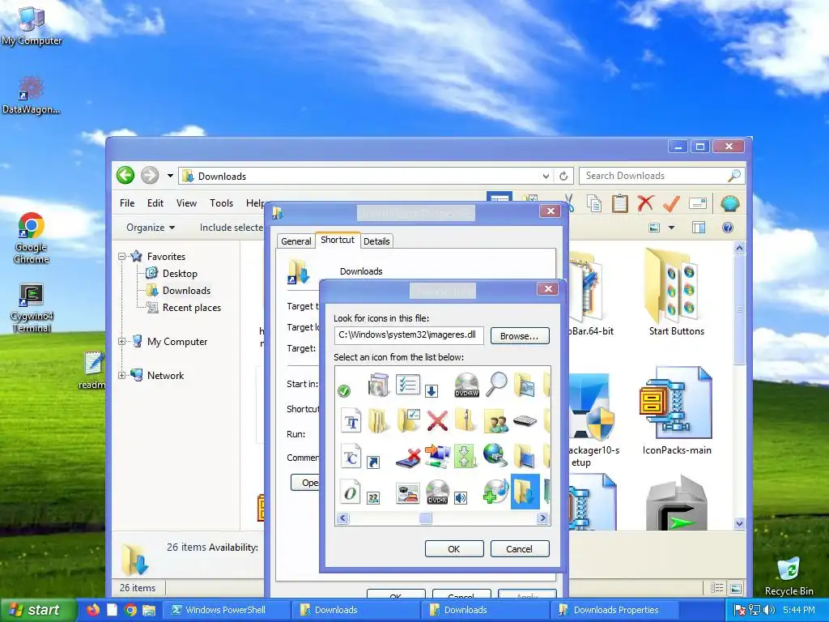Select the keyboard icon
This screenshot has width=829, height=622.
tap(525, 421)
